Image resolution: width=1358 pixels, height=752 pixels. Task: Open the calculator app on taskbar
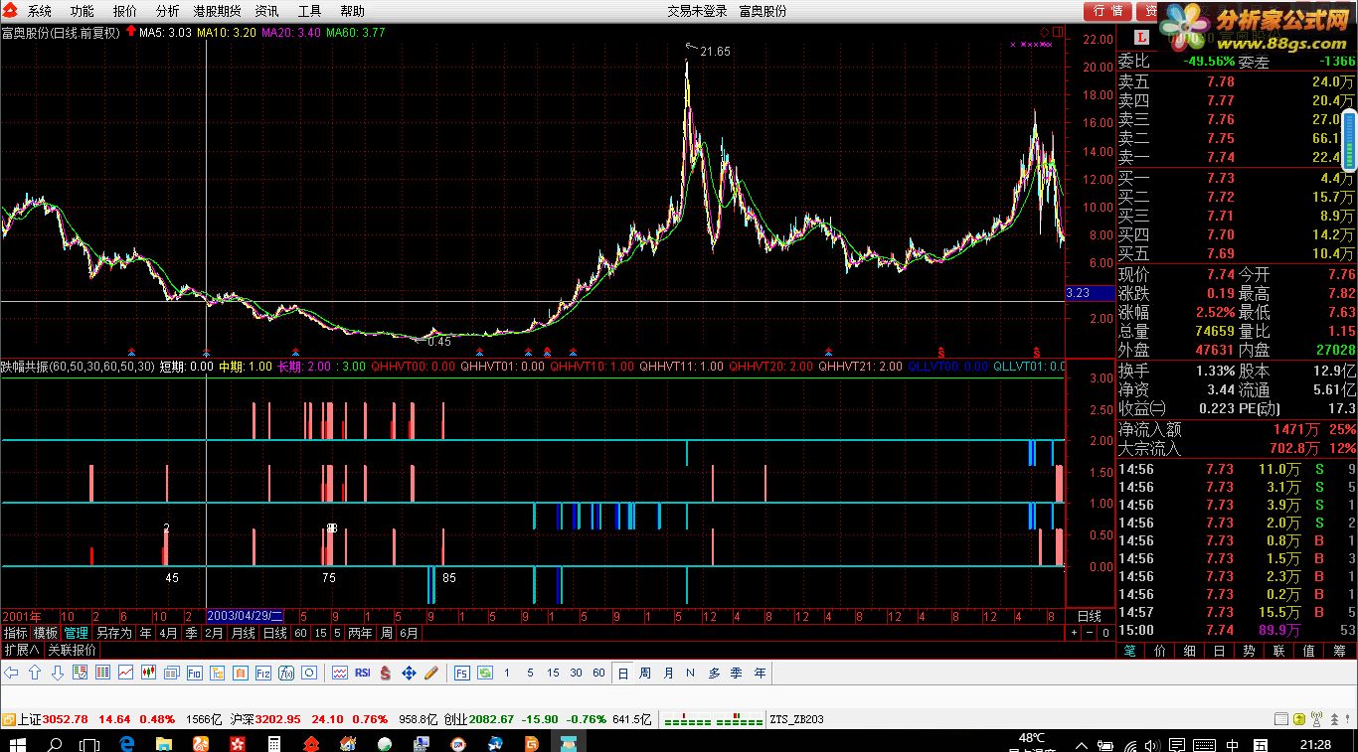click(x=273, y=742)
